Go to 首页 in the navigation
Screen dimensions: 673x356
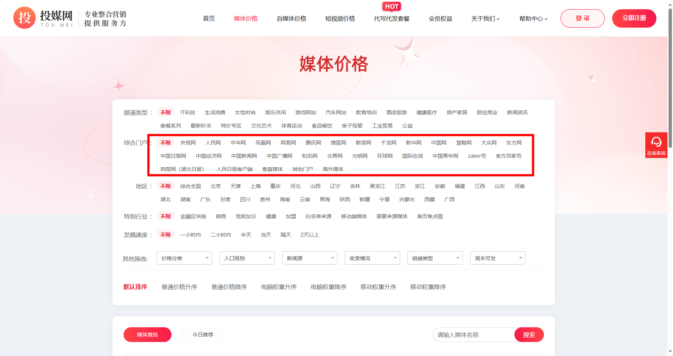[209, 18]
